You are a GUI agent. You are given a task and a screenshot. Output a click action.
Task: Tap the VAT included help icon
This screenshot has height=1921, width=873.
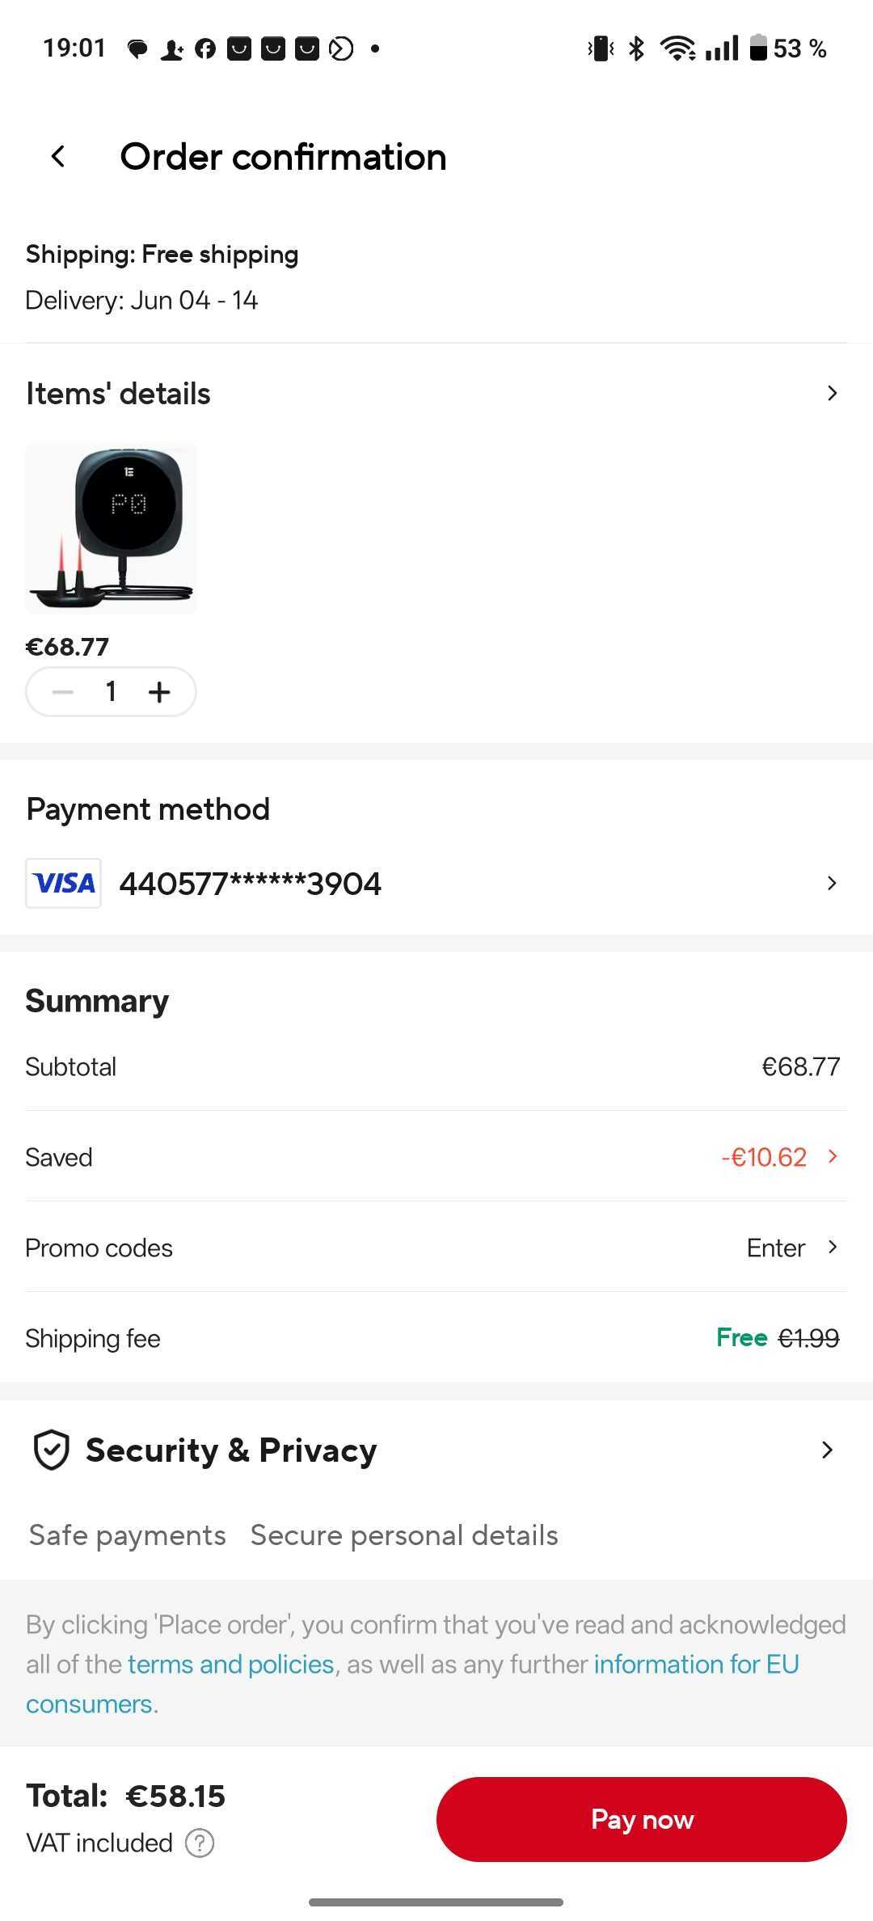[x=200, y=1843]
